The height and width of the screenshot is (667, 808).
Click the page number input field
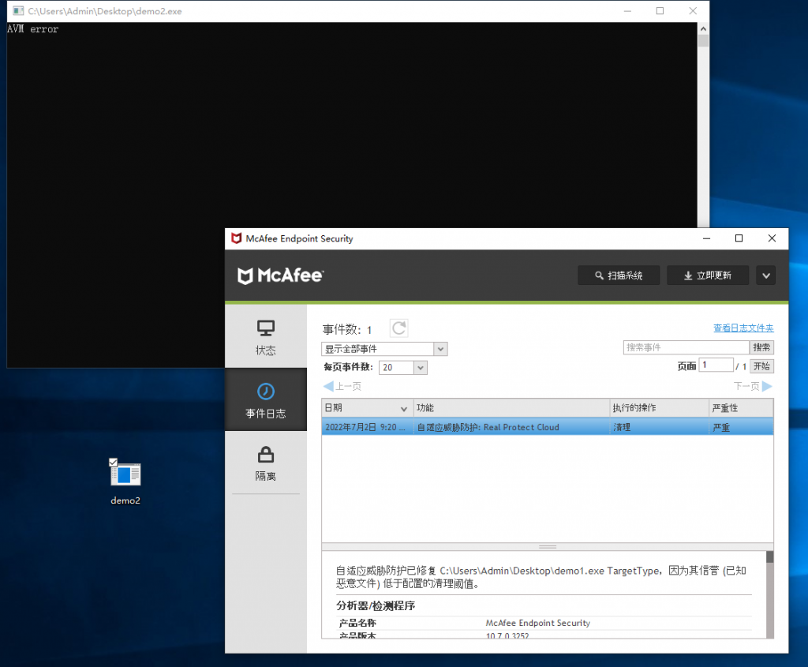point(716,365)
